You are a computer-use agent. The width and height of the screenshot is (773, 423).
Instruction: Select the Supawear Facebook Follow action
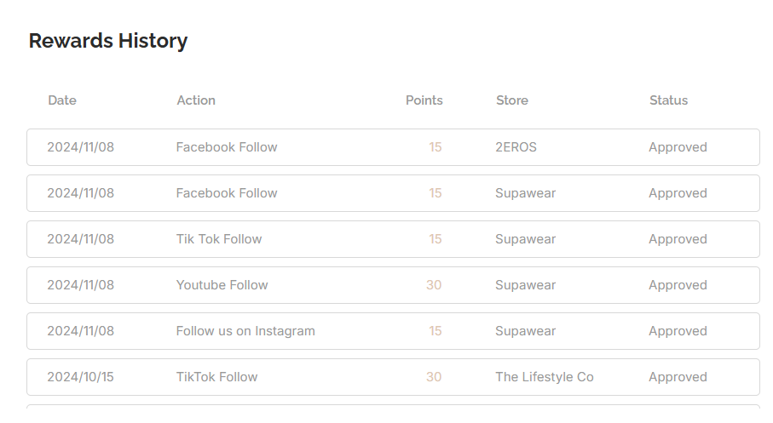(227, 193)
